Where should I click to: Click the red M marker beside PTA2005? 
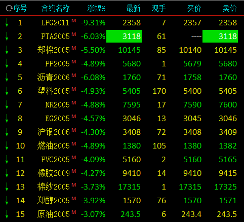[74, 34]
